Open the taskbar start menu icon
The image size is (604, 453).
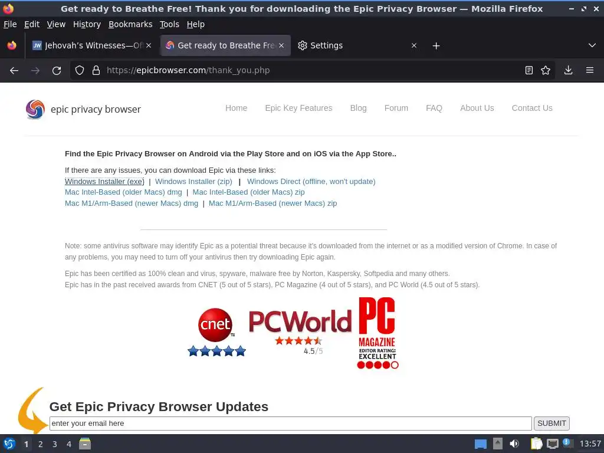[x=9, y=444]
